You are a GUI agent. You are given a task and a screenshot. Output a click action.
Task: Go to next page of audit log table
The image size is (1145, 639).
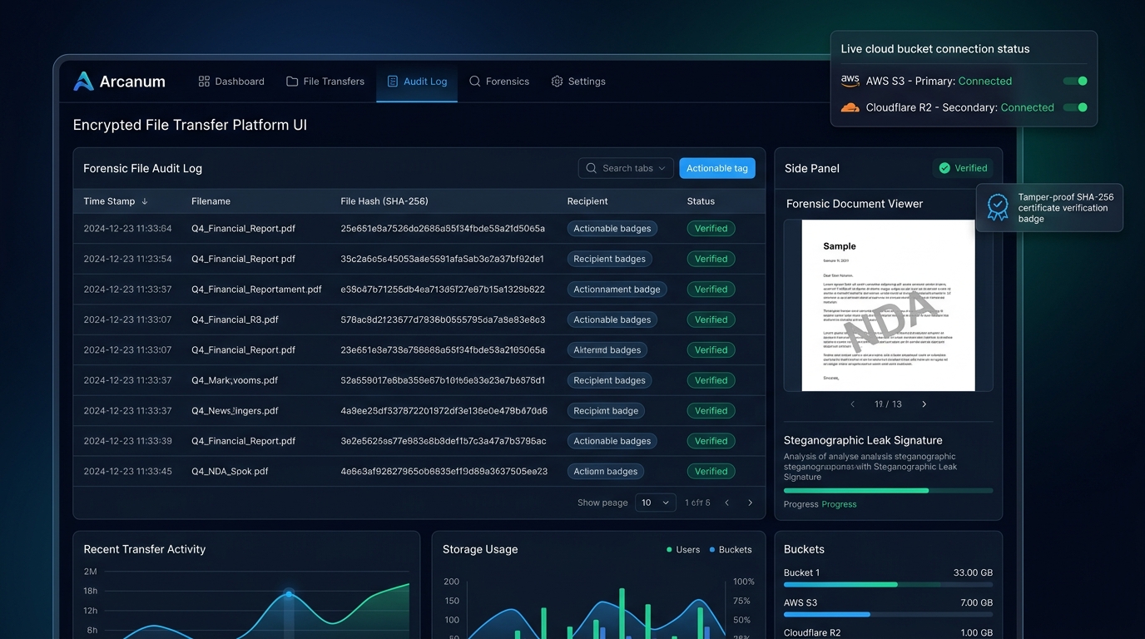[x=750, y=503]
